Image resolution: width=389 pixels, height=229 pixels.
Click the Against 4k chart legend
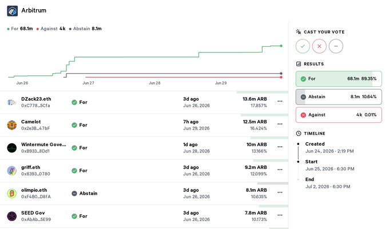tap(51, 29)
